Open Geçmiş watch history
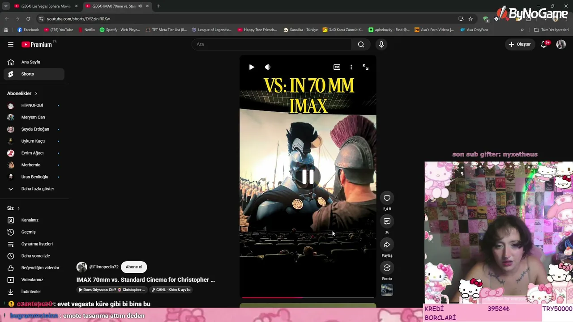This screenshot has width=573, height=322. (x=34, y=232)
